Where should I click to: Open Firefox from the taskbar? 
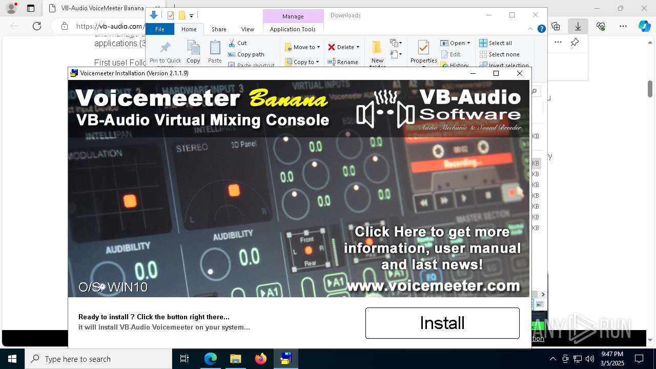261,359
